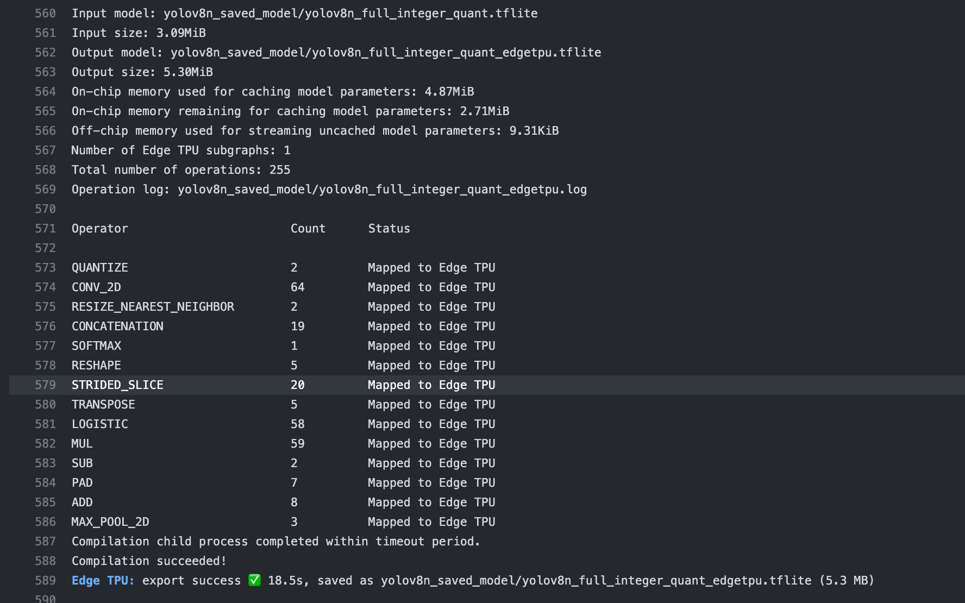Click line number 560

46,13
